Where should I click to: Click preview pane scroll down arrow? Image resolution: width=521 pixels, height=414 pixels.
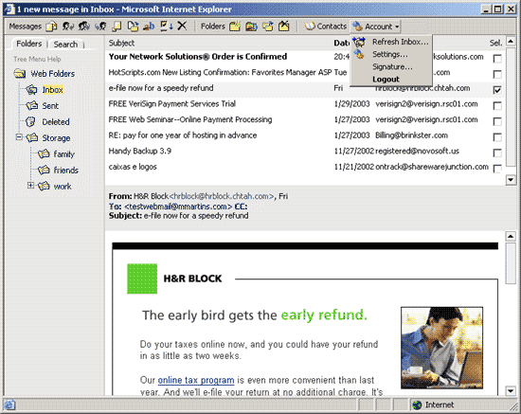click(x=511, y=390)
